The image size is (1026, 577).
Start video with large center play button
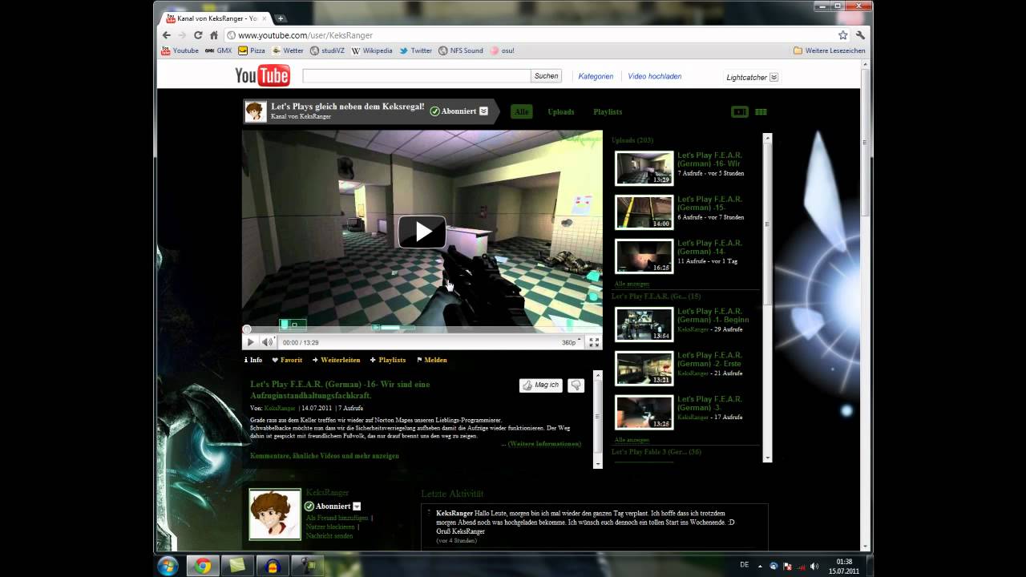coord(422,232)
